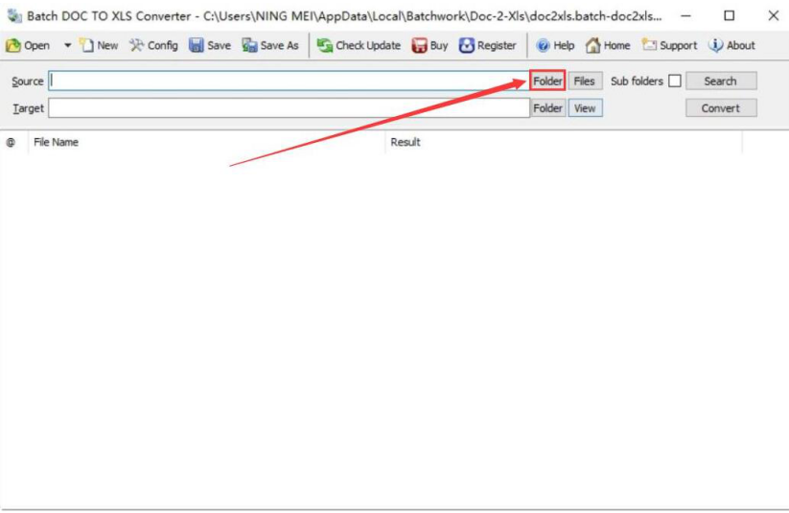Open the Support option
Screen dimensions: 789x513
click(x=670, y=45)
